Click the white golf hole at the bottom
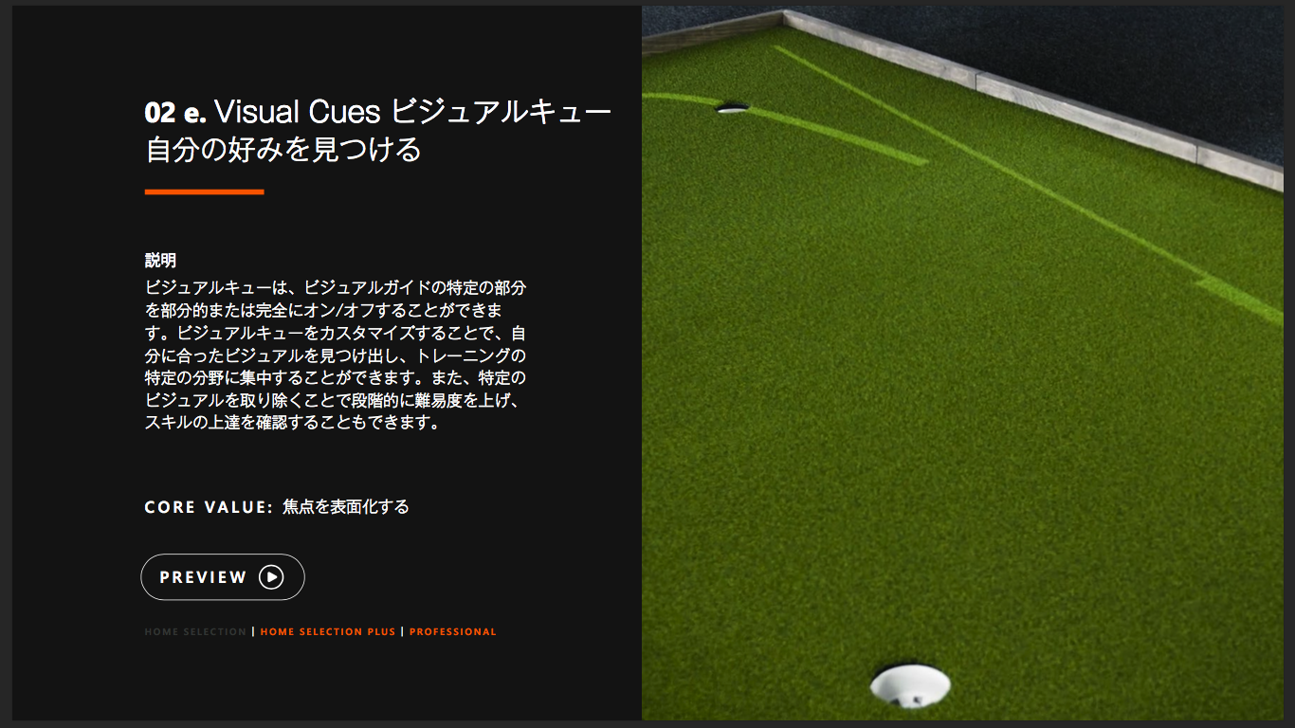 pyautogui.click(x=909, y=684)
